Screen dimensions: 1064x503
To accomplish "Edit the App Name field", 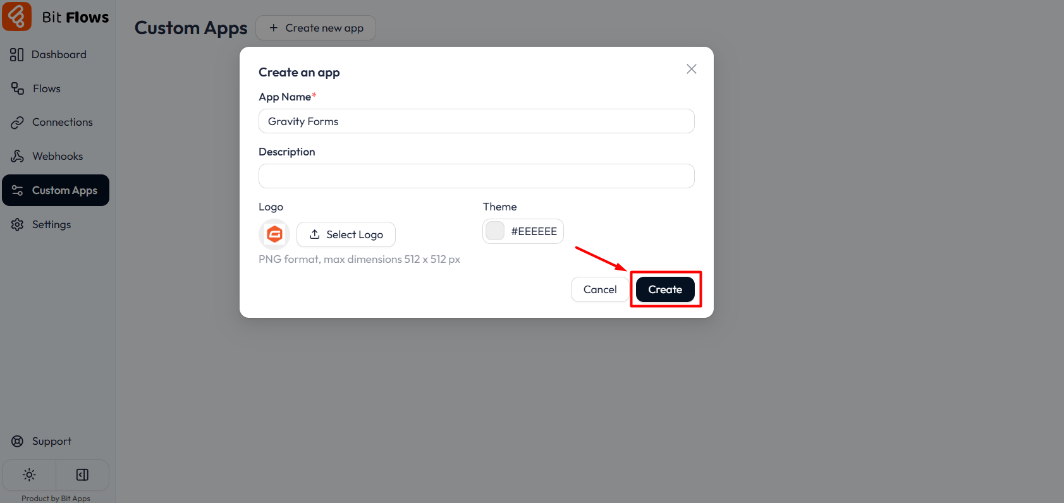I will (x=476, y=121).
